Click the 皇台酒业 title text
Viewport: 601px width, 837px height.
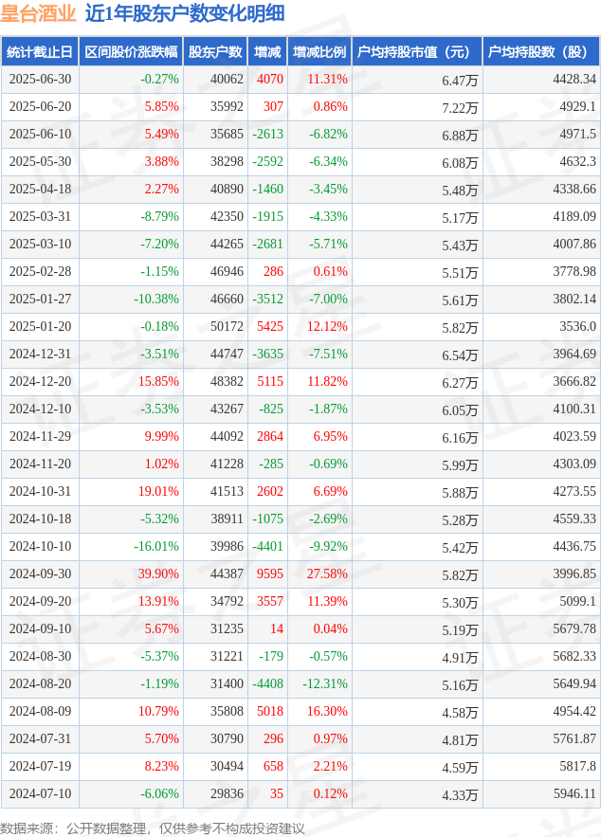coord(39,13)
